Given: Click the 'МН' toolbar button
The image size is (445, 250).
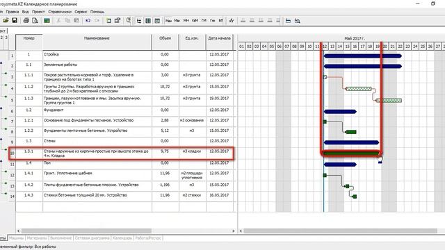Looking at the screenshot, I should [x=186, y=21].
